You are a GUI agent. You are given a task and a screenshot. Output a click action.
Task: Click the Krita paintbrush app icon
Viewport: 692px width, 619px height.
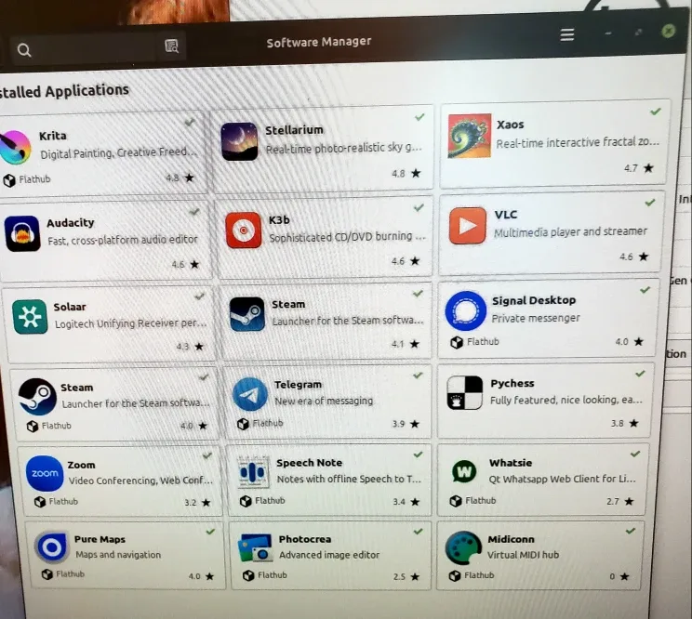(x=14, y=146)
